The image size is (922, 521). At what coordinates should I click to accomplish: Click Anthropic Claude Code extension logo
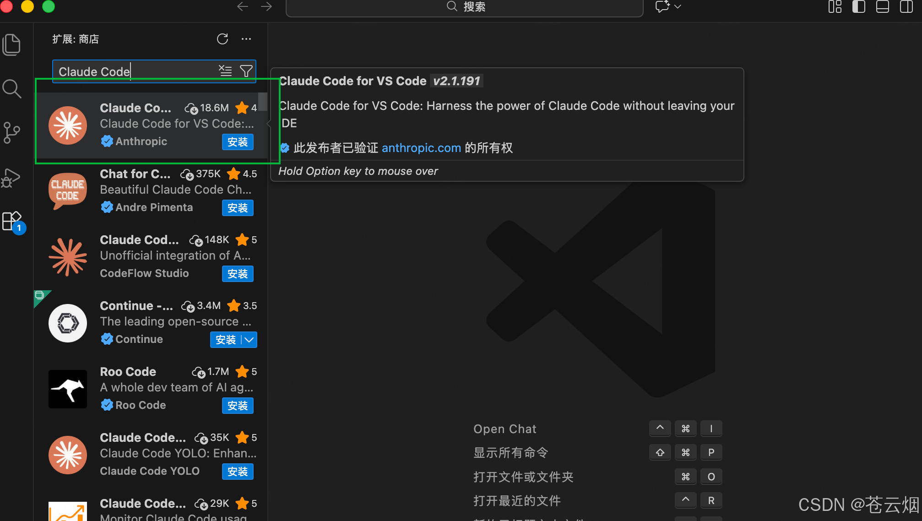tap(68, 125)
